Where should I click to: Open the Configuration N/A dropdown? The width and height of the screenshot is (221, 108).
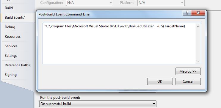coord(90,3)
